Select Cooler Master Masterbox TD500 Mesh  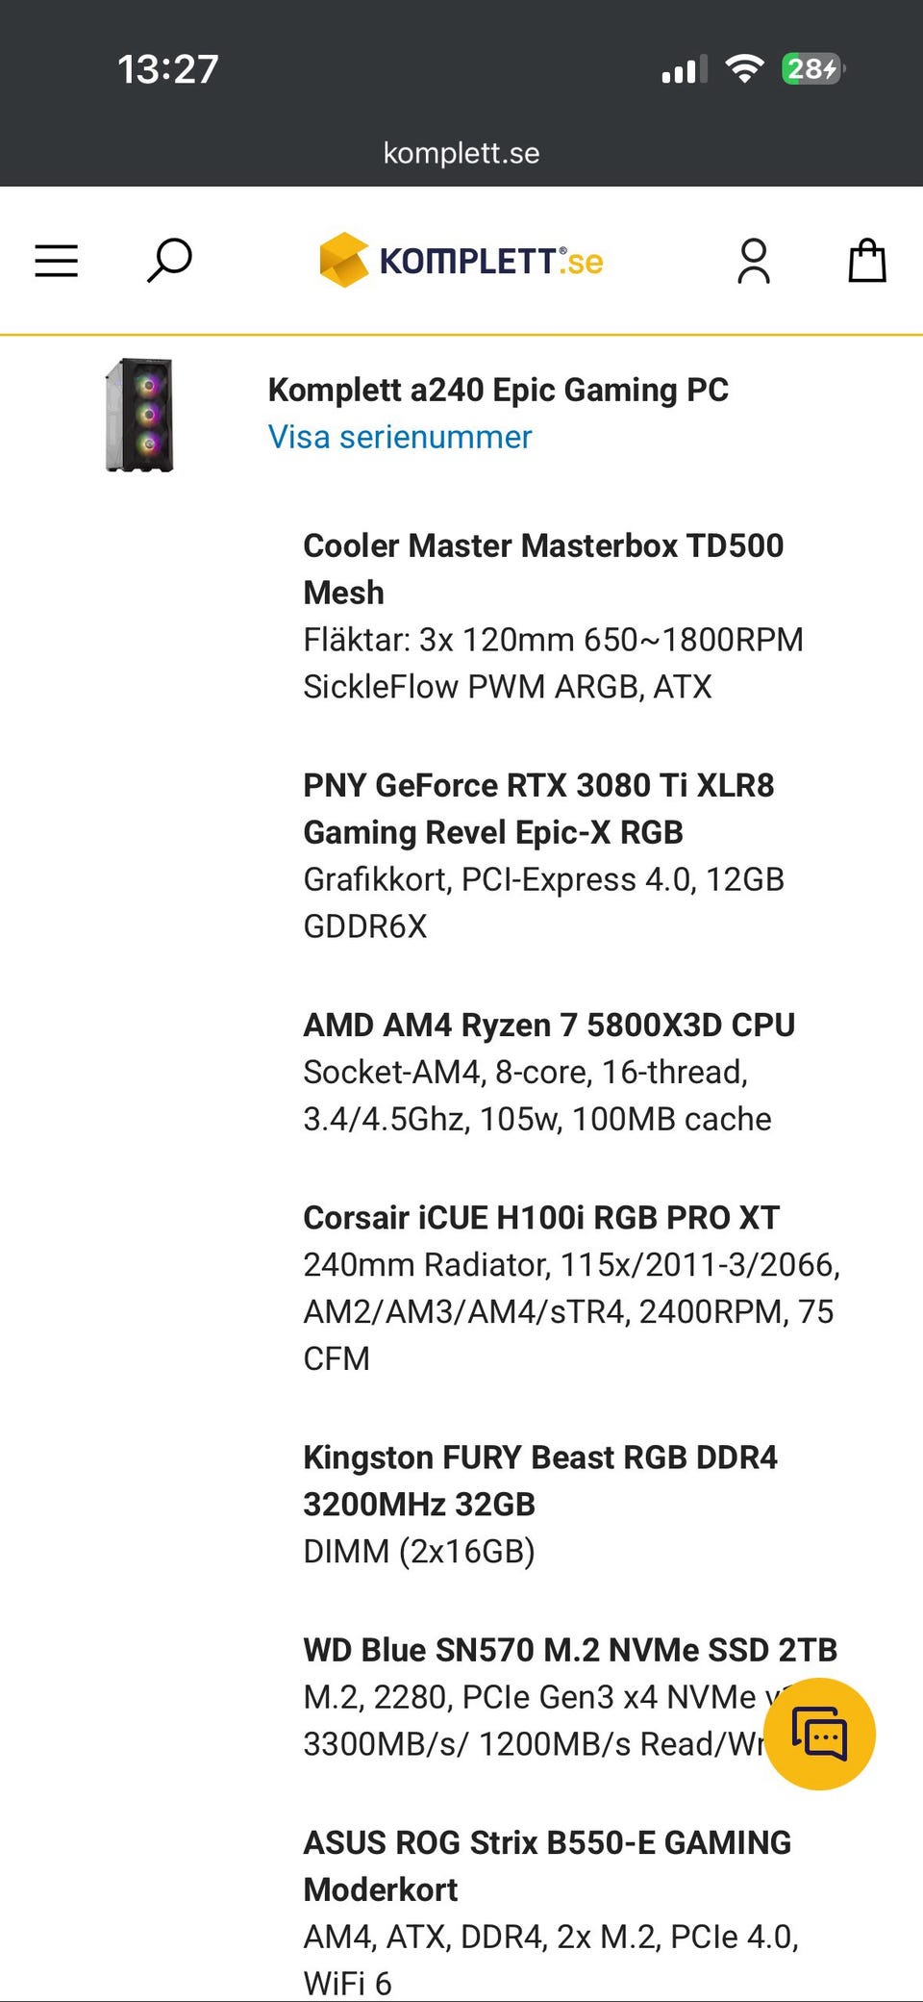click(x=543, y=568)
